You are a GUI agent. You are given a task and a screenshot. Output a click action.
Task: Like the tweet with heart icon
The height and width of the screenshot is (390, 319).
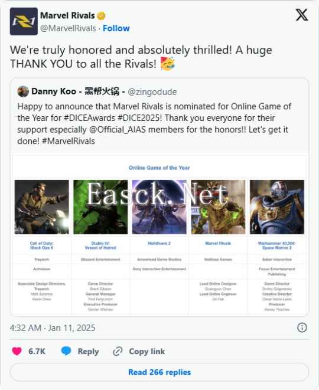(17, 351)
